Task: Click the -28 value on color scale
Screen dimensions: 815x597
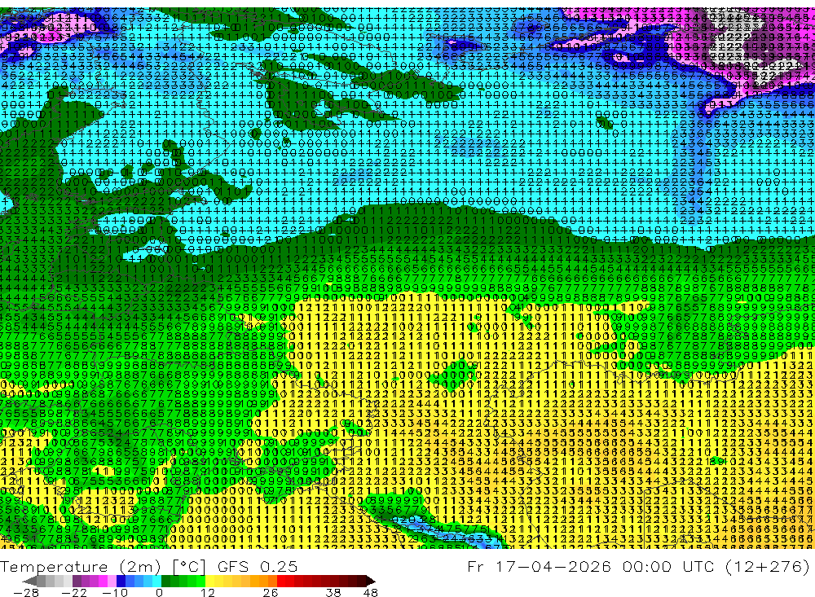Action: (26, 592)
